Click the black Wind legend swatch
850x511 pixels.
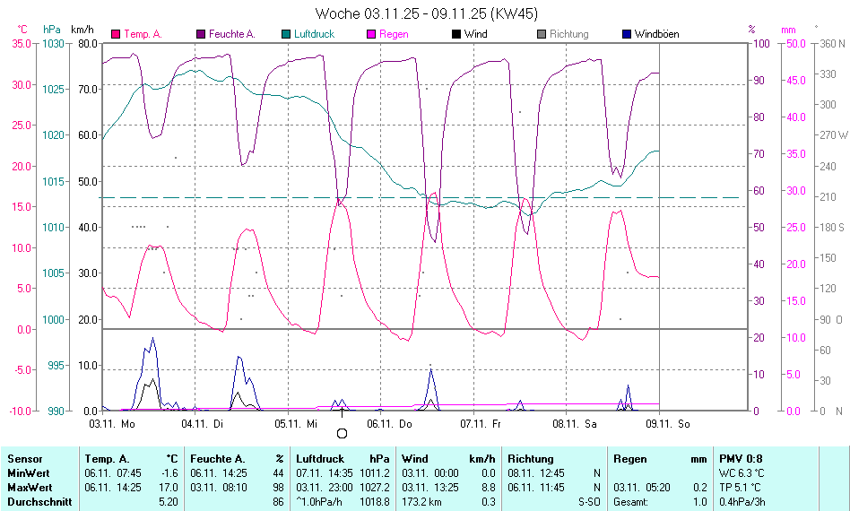click(456, 34)
